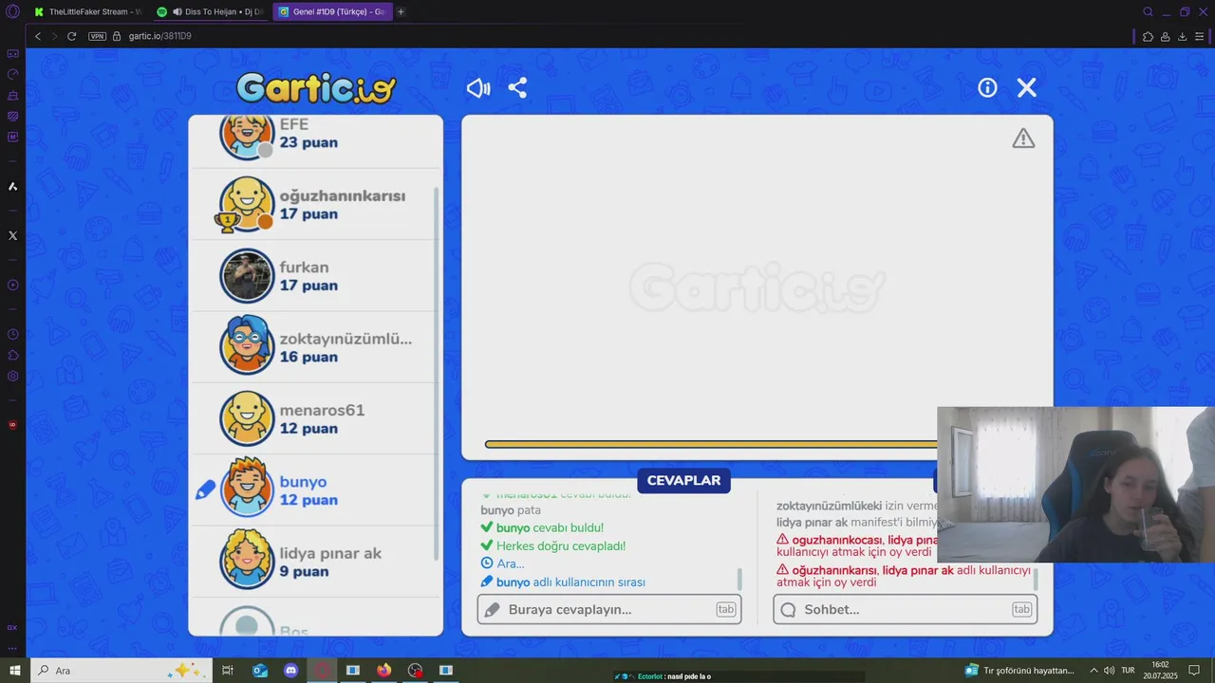Focus the 'Buraya cevaplayın...' answer field
The image size is (1215, 683).
click(x=609, y=609)
